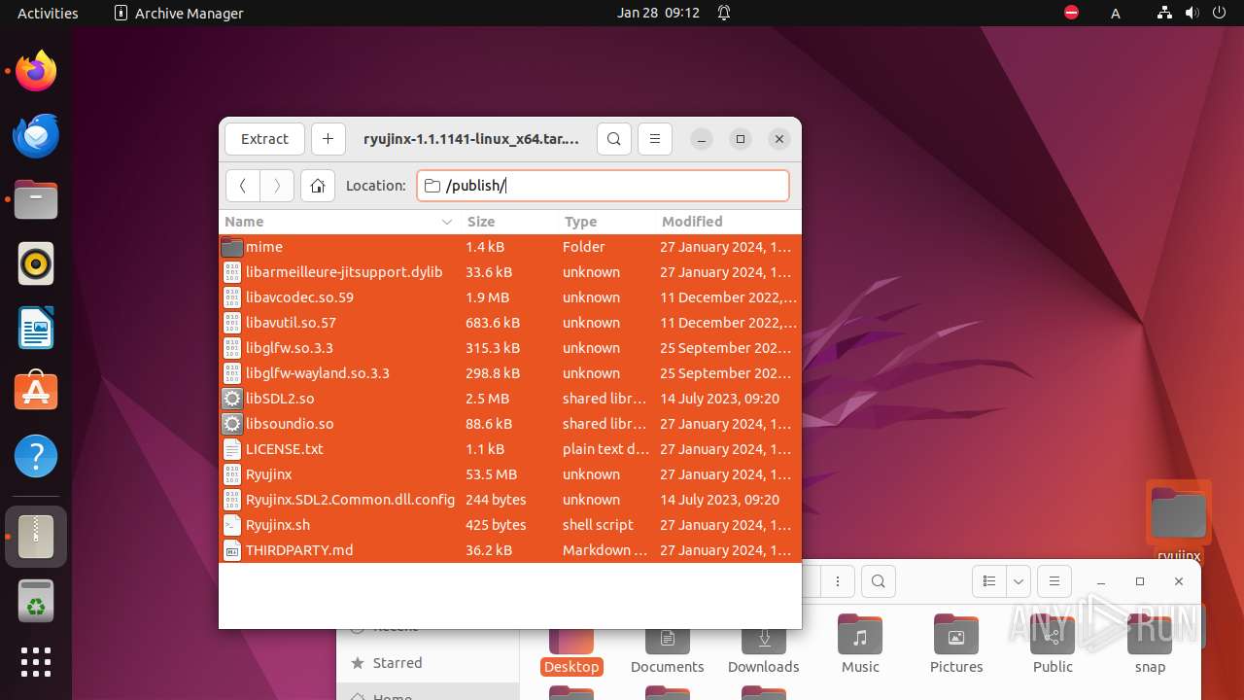The image size is (1244, 700).
Task: Open Music folder in Files window
Action: click(x=860, y=643)
